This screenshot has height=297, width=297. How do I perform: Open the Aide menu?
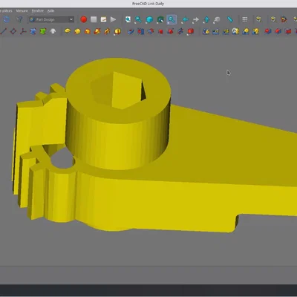(x=50, y=10)
